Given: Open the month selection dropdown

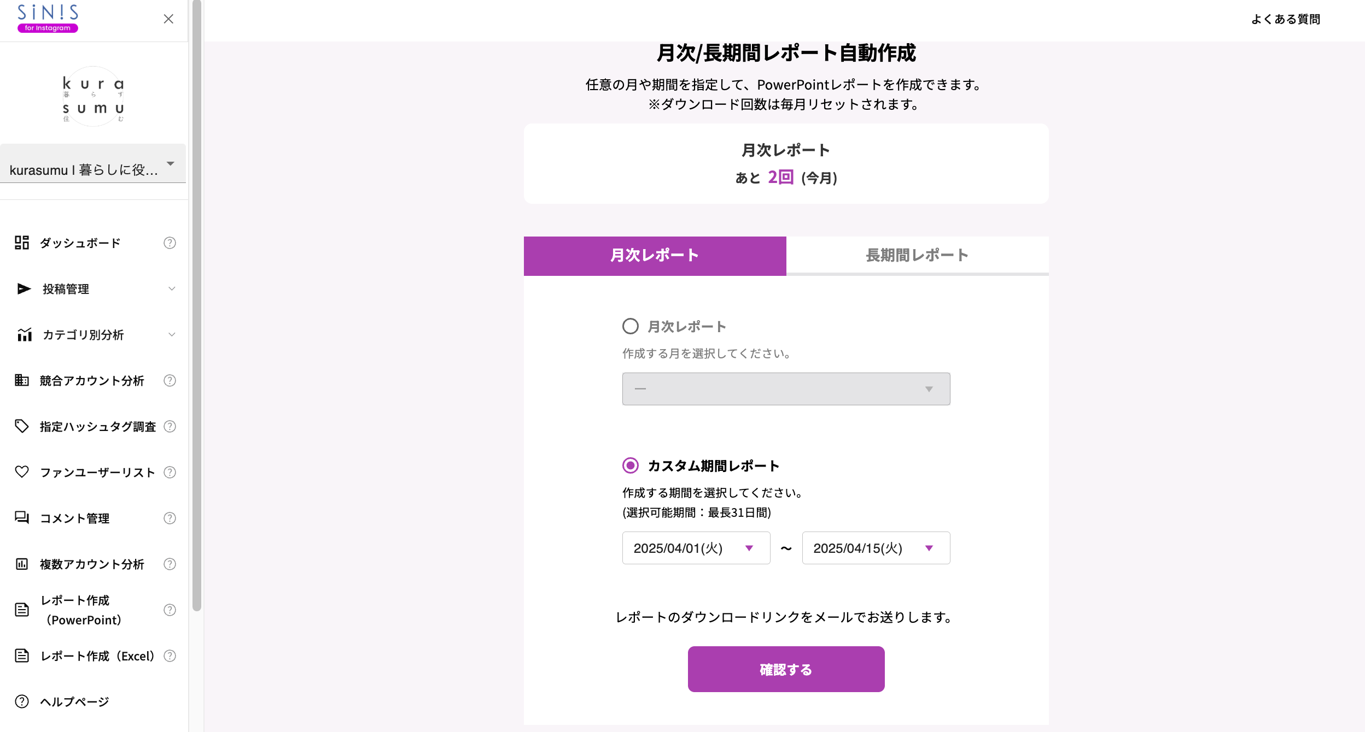Looking at the screenshot, I should 785,388.
